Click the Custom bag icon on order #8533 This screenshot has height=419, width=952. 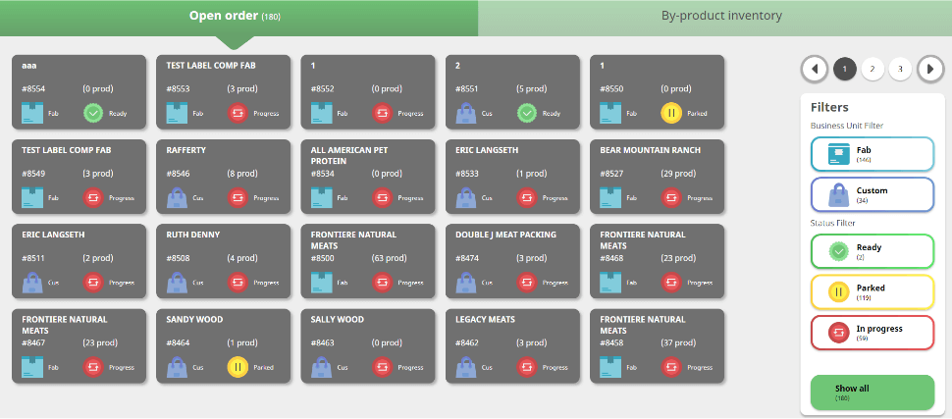pos(466,198)
